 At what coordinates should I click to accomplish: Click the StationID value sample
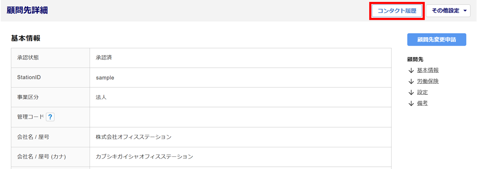click(105, 78)
